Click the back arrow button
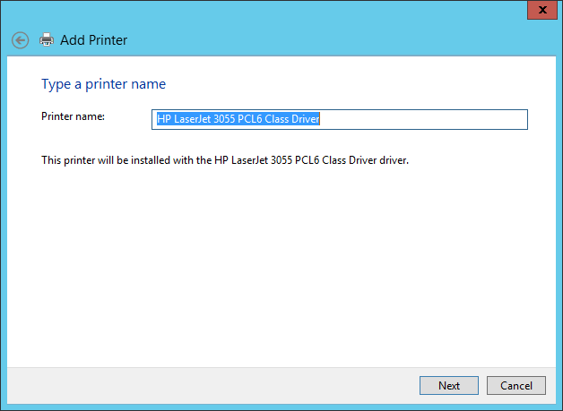 pyautogui.click(x=21, y=40)
